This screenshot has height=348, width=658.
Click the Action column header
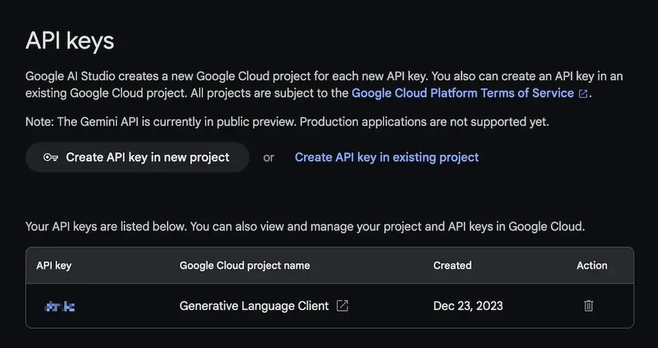(592, 265)
